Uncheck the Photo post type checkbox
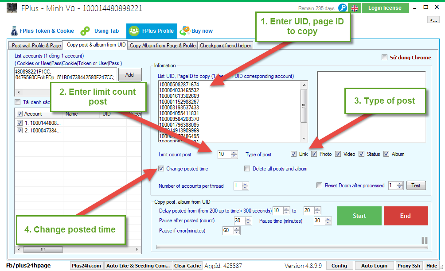The width and height of the screenshot is (445, 271). tap(314, 154)
